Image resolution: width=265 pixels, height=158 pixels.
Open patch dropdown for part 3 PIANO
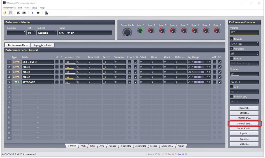pos(38,72)
